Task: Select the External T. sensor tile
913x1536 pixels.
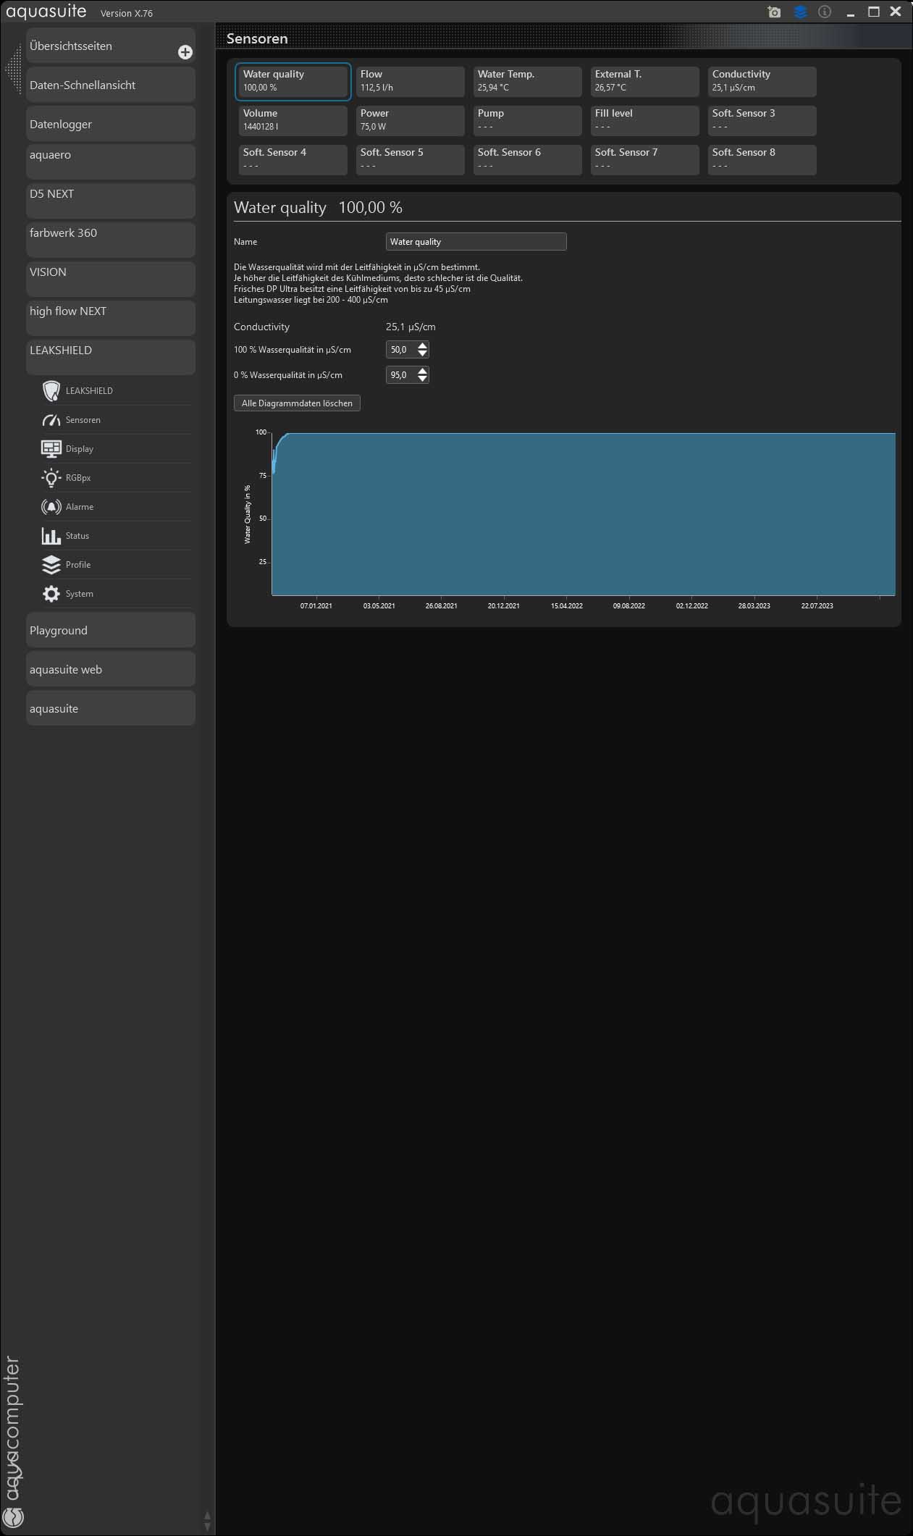Action: 645,81
